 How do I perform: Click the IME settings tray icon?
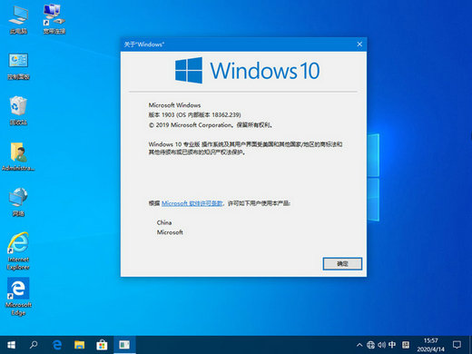(406, 345)
